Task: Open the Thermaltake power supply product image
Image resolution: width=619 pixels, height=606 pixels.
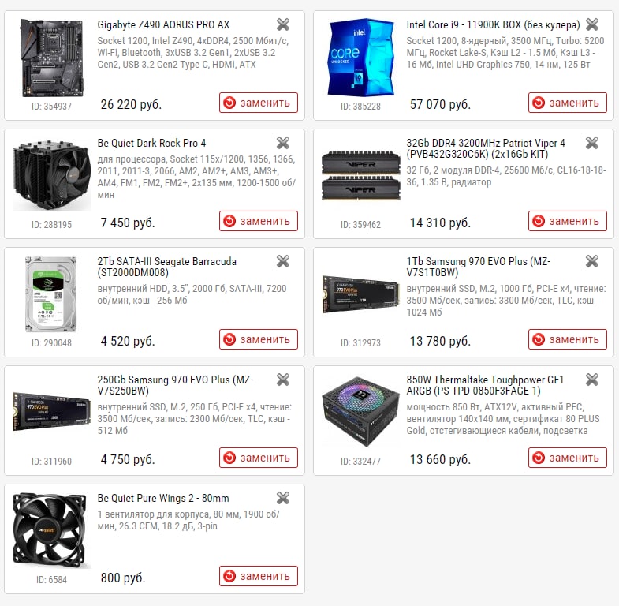Action: [x=361, y=411]
